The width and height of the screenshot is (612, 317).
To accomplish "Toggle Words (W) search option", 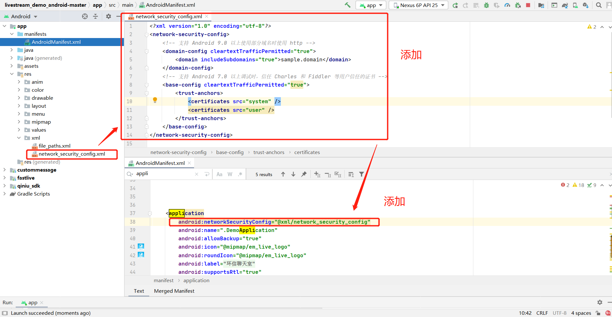I will (x=230, y=174).
